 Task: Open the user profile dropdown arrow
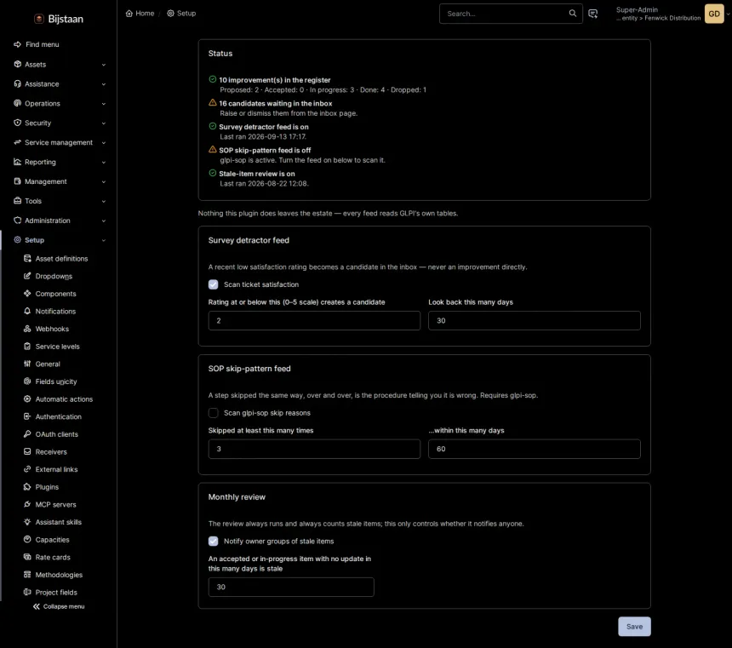[728, 14]
